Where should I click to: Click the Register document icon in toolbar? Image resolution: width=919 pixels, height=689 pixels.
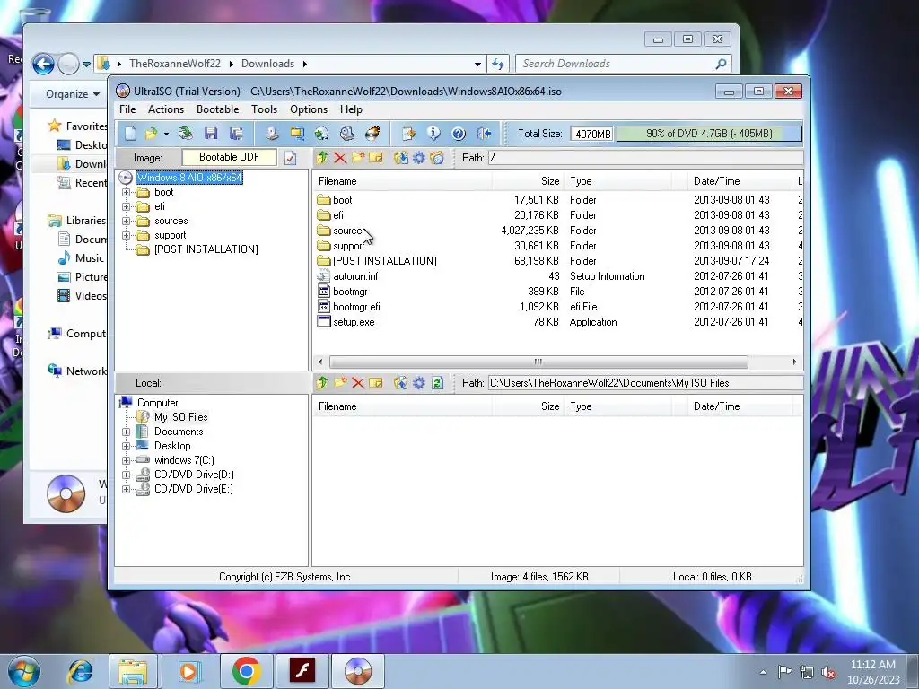pos(408,134)
